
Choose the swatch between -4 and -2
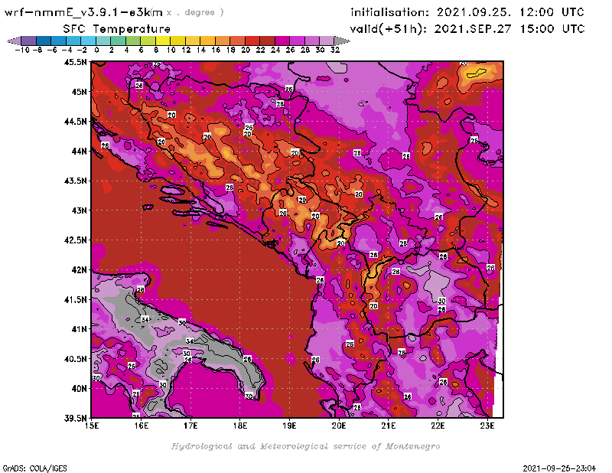coord(73,41)
